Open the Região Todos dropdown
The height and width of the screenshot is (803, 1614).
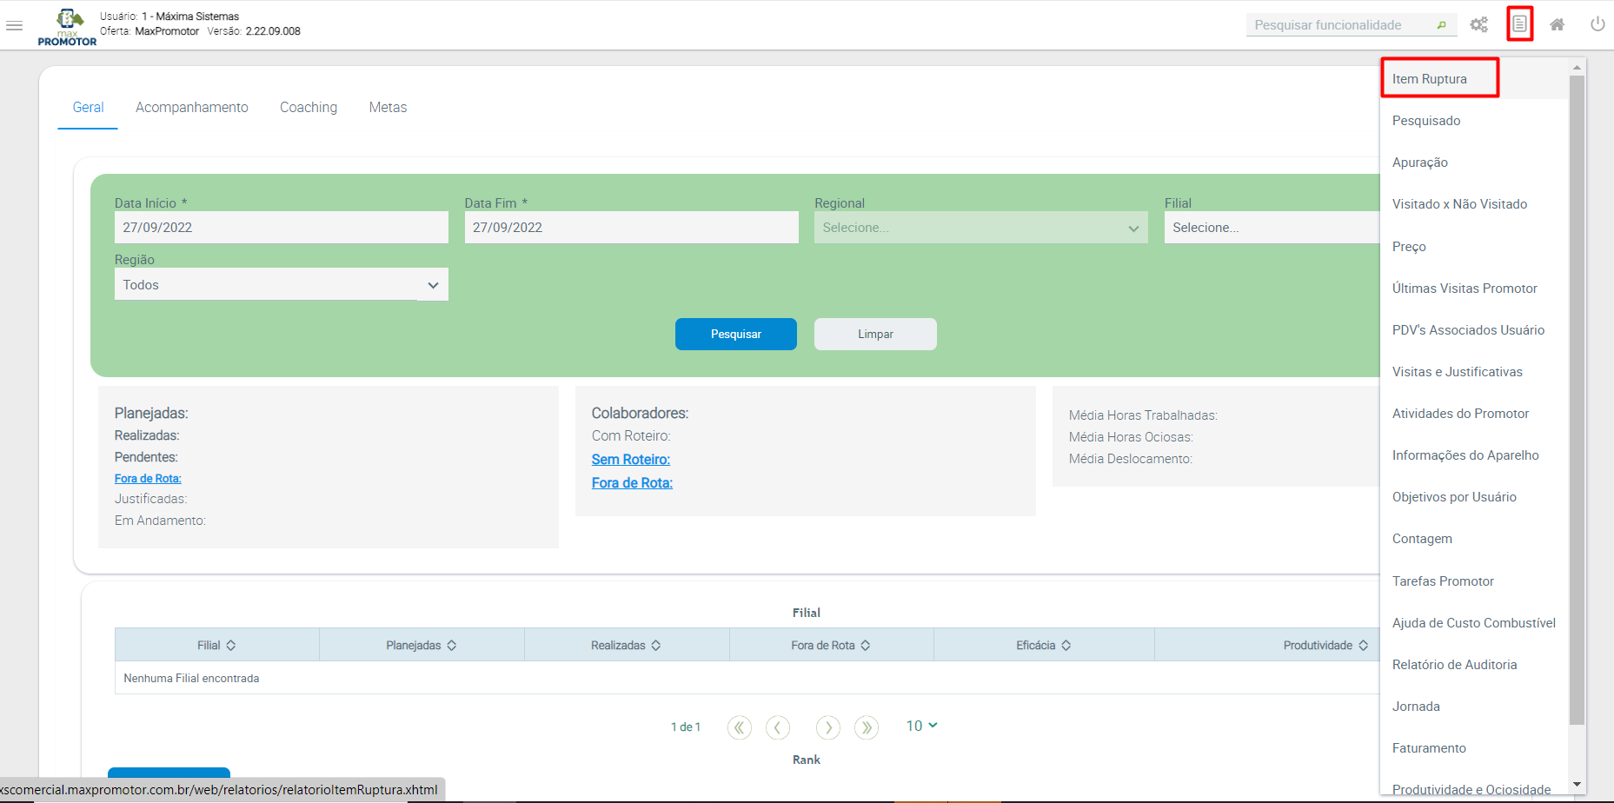281,285
